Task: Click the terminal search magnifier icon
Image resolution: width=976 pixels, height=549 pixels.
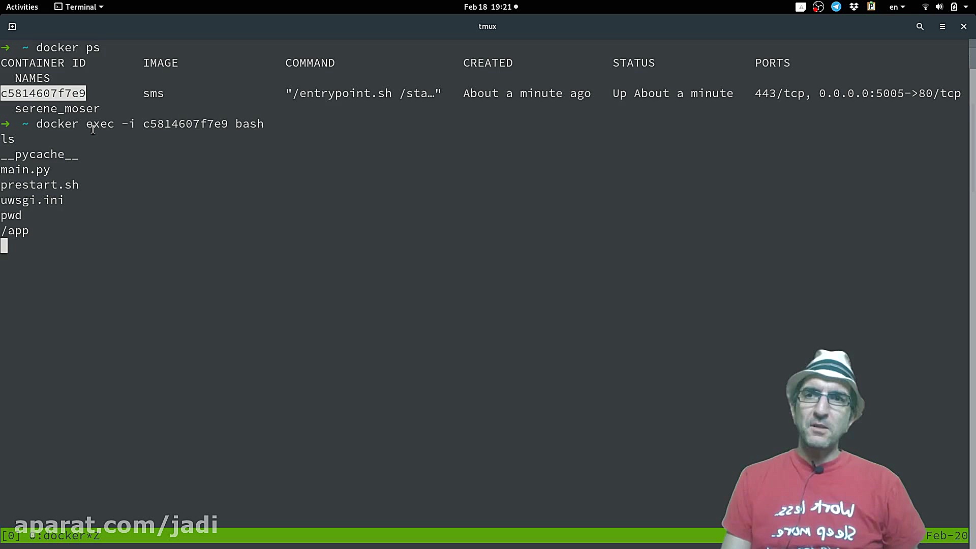Action: [x=920, y=26]
